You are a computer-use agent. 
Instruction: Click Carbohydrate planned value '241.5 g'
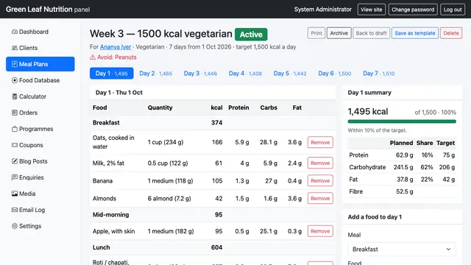[x=403, y=167]
